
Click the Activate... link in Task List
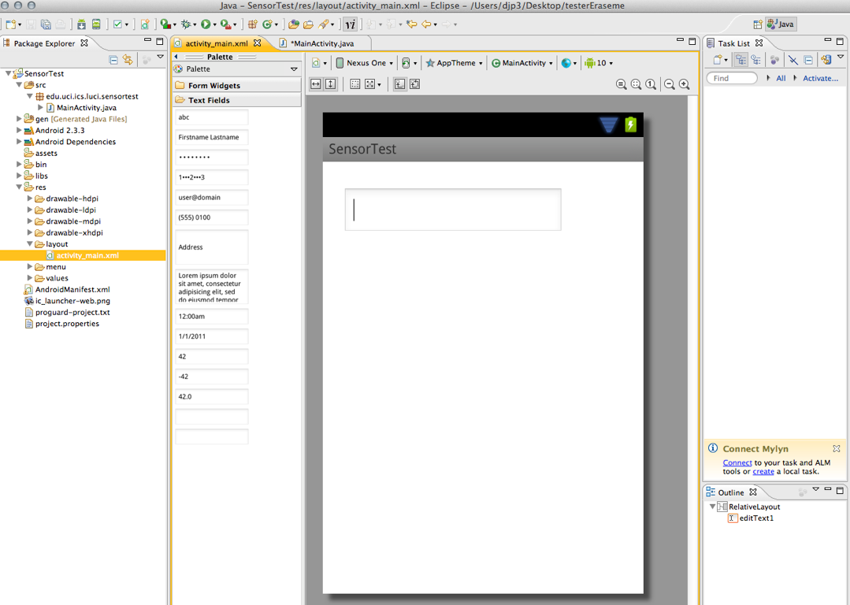pyautogui.click(x=820, y=78)
